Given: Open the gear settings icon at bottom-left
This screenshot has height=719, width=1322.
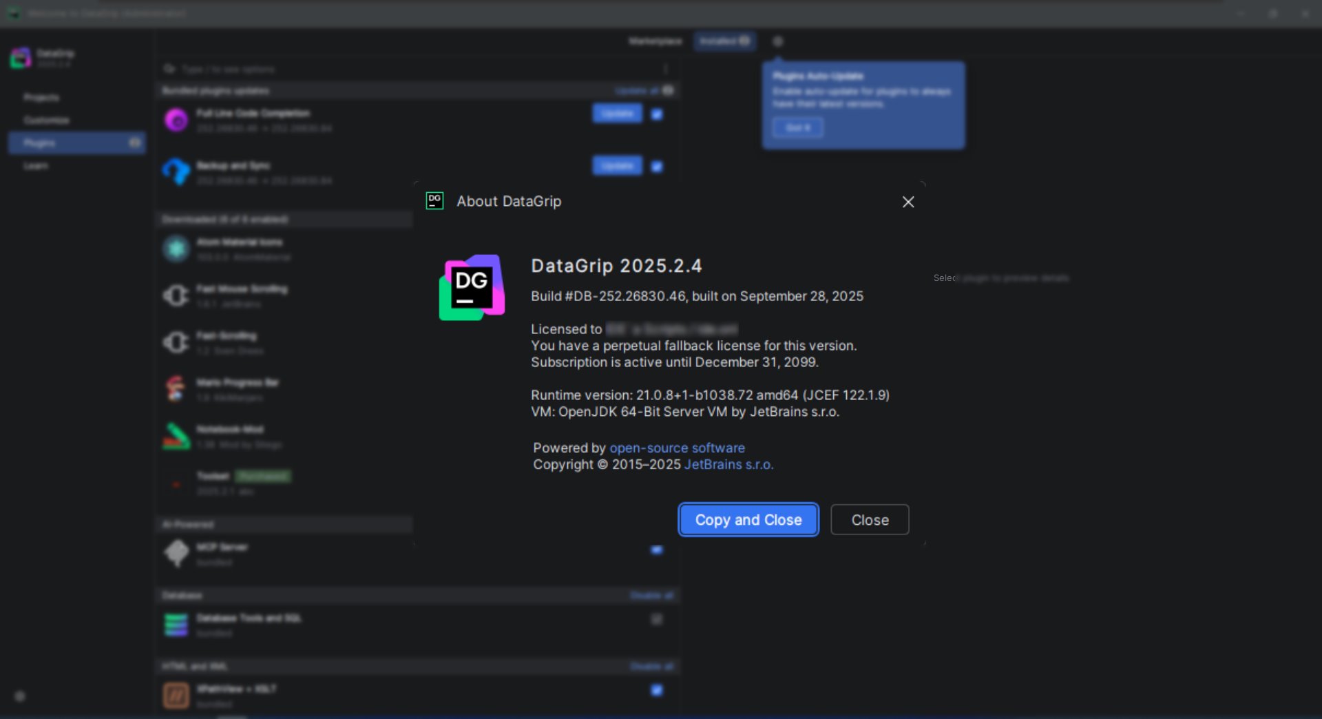Looking at the screenshot, I should coord(20,696).
